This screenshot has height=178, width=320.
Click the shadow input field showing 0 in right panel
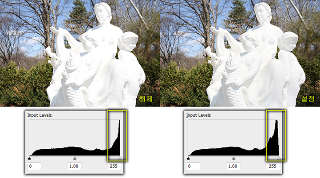click(x=193, y=166)
